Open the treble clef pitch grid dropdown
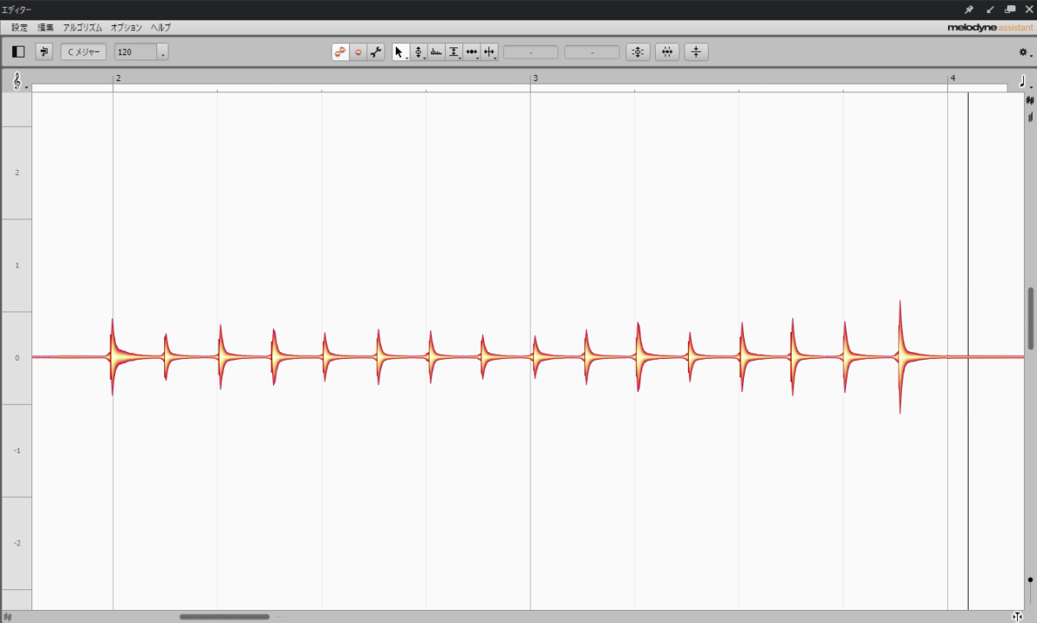This screenshot has width=1037, height=623. pos(19,82)
